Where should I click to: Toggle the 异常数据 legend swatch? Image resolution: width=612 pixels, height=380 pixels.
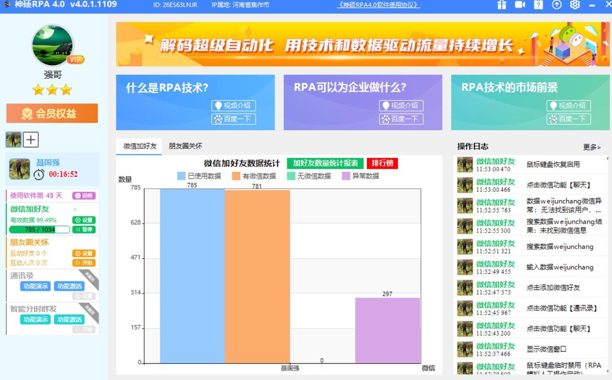point(346,176)
